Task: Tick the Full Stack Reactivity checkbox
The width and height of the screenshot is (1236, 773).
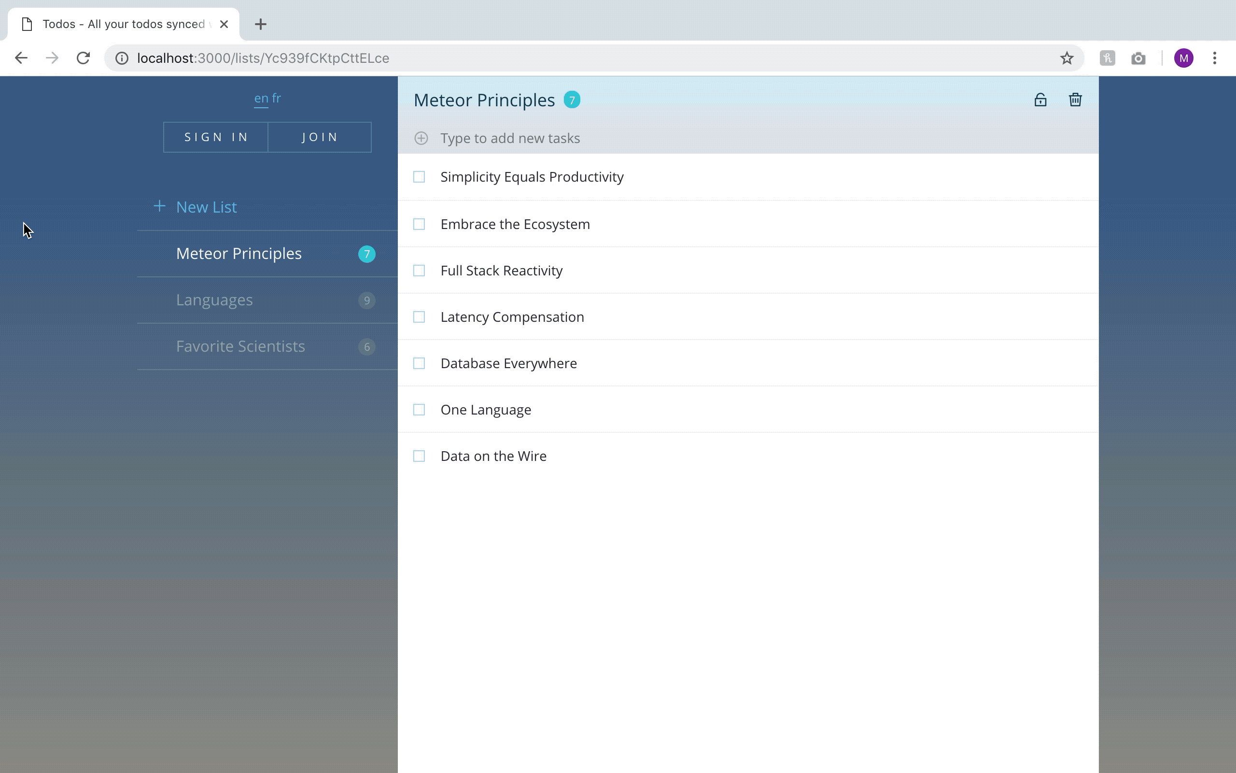Action: click(419, 271)
